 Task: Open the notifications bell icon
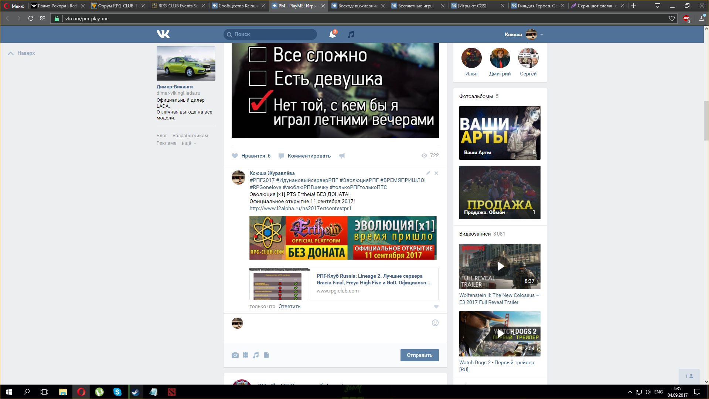point(333,34)
